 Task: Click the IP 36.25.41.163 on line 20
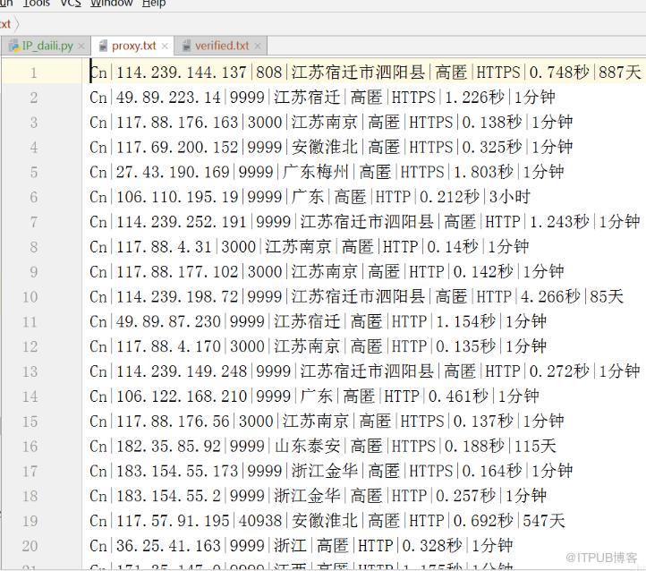tap(168, 546)
